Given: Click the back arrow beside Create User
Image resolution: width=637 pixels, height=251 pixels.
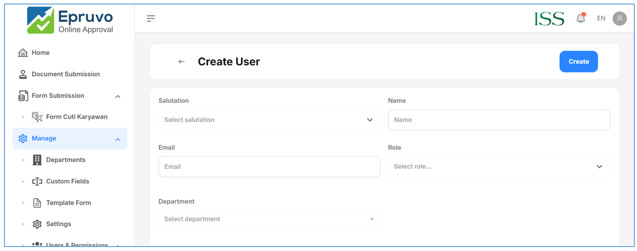Looking at the screenshot, I should point(182,62).
